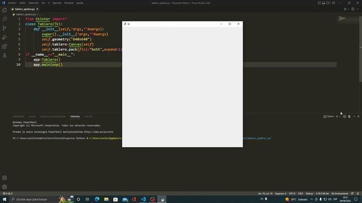362x203 pixels.
Task: Open the aka.ms/pscore6 link in terminal
Action: click(x=98, y=132)
